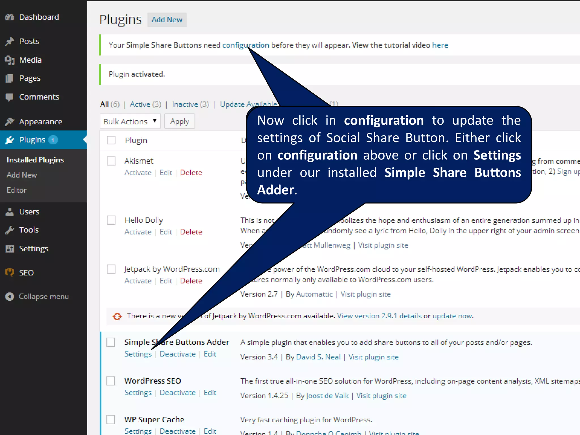The height and width of the screenshot is (435, 580).
Task: Open Dashboard menu item
Action: click(39, 17)
